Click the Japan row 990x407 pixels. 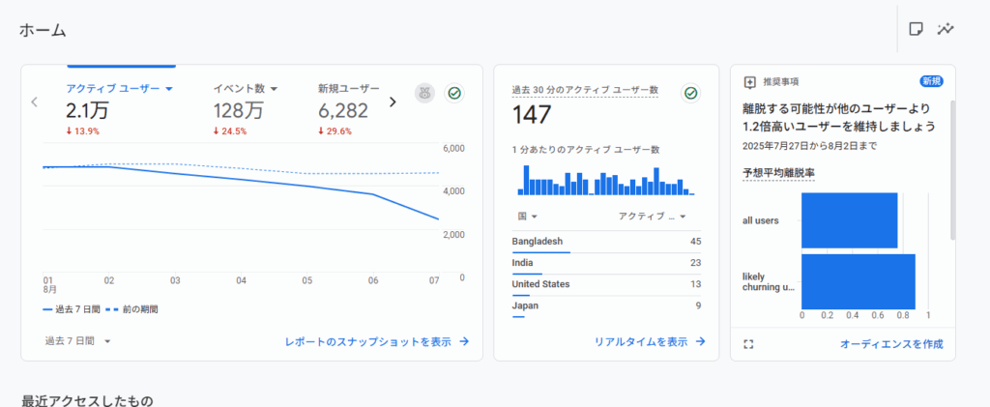pos(607,306)
